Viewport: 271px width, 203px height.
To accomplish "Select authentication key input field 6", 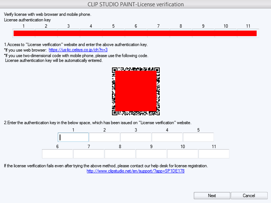I will pos(57,154).
